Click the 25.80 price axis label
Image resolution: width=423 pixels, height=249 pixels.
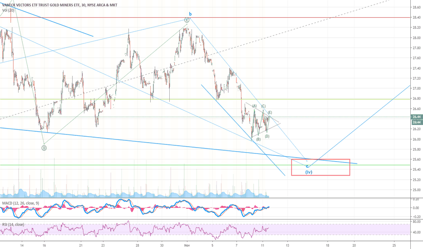(417, 149)
